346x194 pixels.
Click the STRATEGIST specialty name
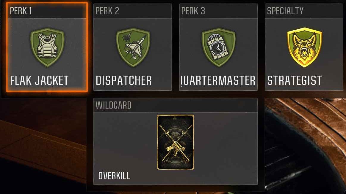click(x=294, y=80)
